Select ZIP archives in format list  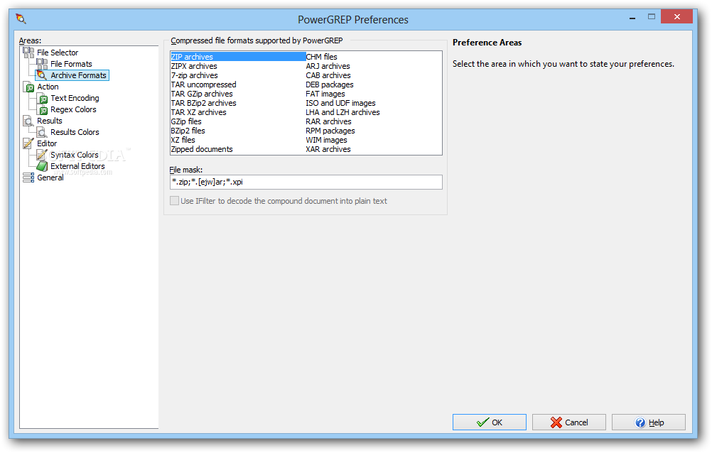coord(238,57)
